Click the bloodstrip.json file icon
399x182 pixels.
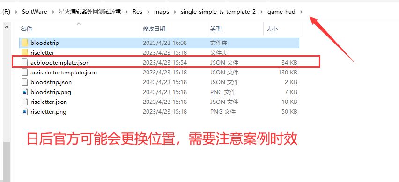[x=25, y=82]
